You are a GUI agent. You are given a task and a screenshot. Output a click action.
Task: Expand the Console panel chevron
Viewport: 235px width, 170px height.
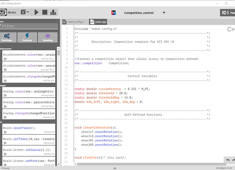tap(115, 168)
